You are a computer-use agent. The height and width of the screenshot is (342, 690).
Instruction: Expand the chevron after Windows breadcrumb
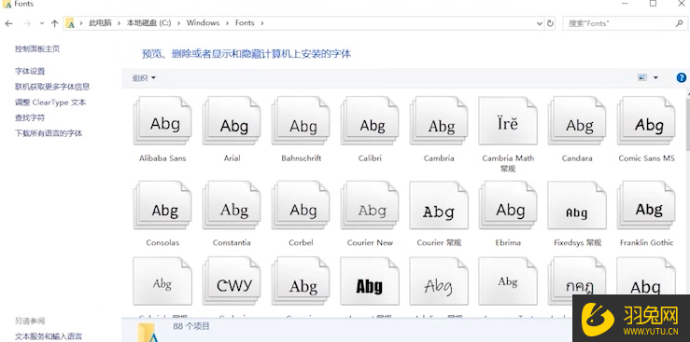pyautogui.click(x=227, y=23)
